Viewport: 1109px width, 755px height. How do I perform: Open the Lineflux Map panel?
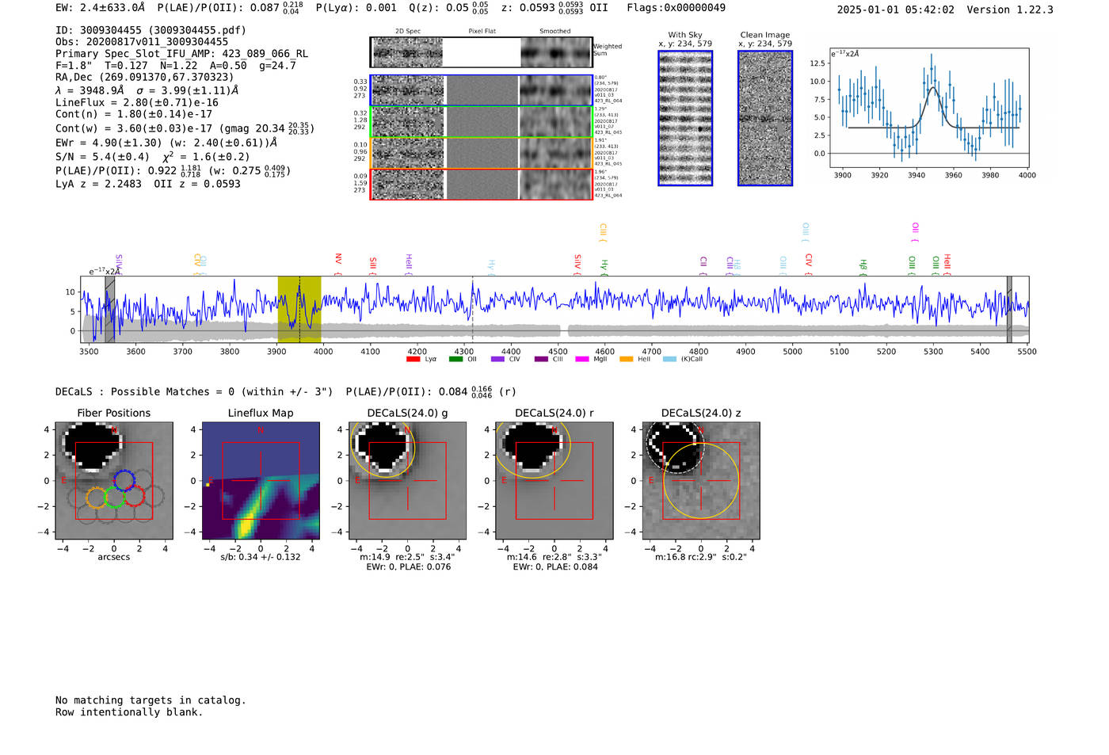261,481
